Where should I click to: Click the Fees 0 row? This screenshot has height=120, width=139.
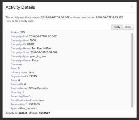[x=15, y=68]
